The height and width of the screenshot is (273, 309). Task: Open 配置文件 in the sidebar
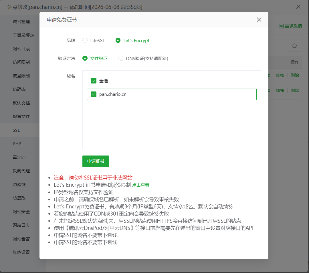[x=21, y=117]
